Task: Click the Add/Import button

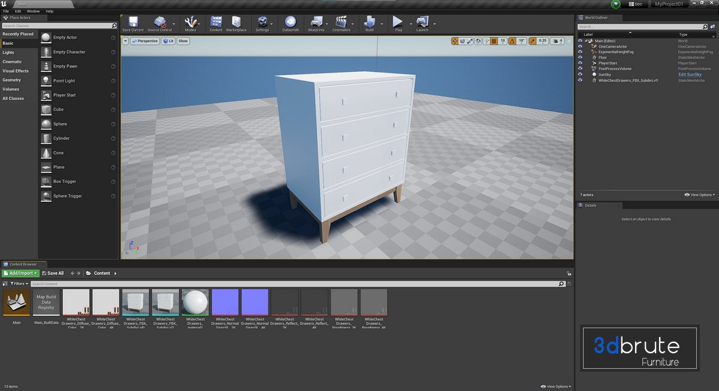Action: (x=21, y=273)
